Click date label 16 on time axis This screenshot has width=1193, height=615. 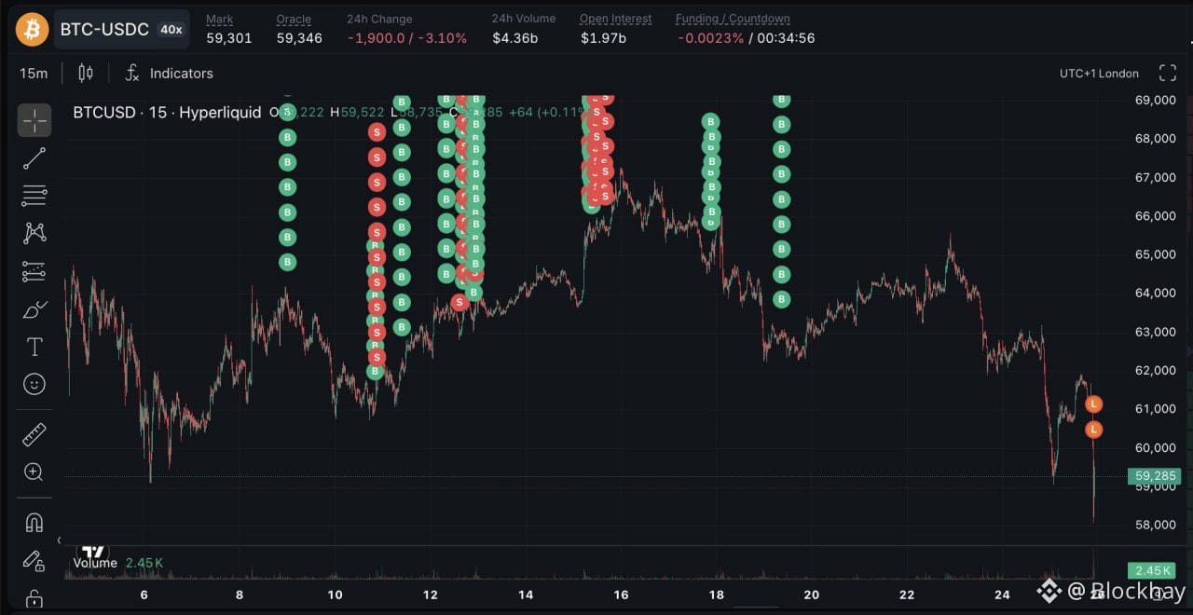coord(621,594)
